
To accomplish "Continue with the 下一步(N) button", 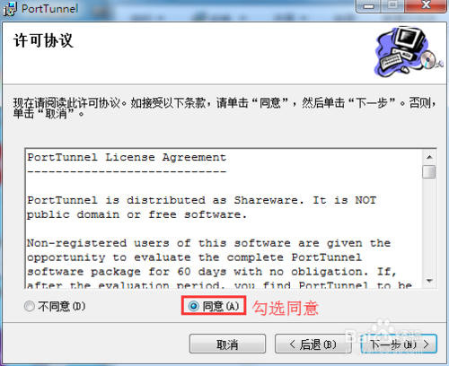I will coord(399,344).
